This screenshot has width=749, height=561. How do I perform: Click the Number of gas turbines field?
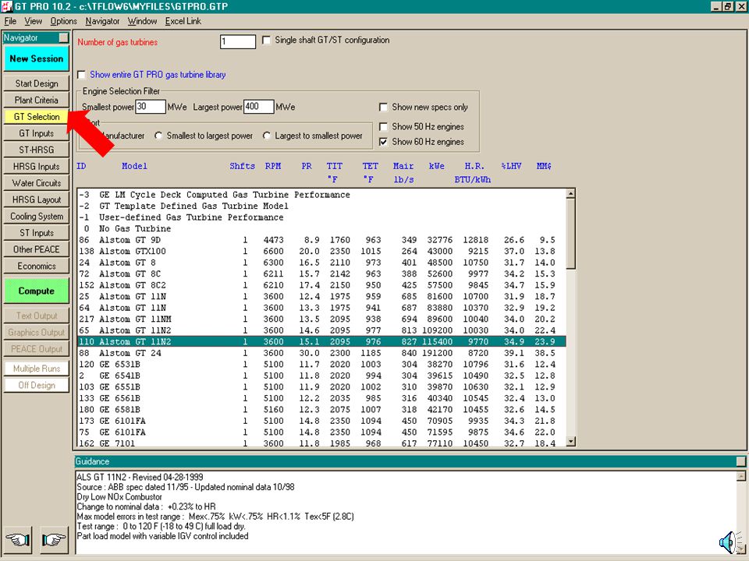pos(238,41)
